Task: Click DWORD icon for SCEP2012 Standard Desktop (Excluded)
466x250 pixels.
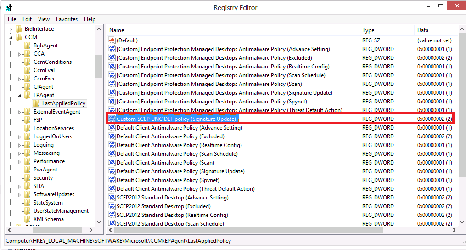Action: pos(112,206)
